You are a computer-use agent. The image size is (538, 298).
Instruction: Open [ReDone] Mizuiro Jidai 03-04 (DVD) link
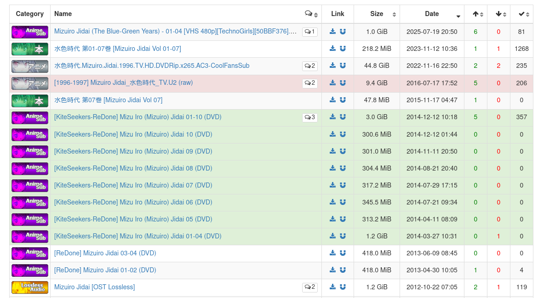pos(105,253)
